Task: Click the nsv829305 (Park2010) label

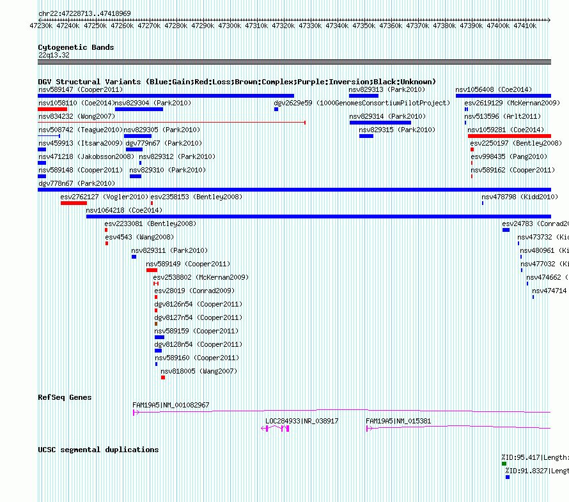Action: coord(162,130)
